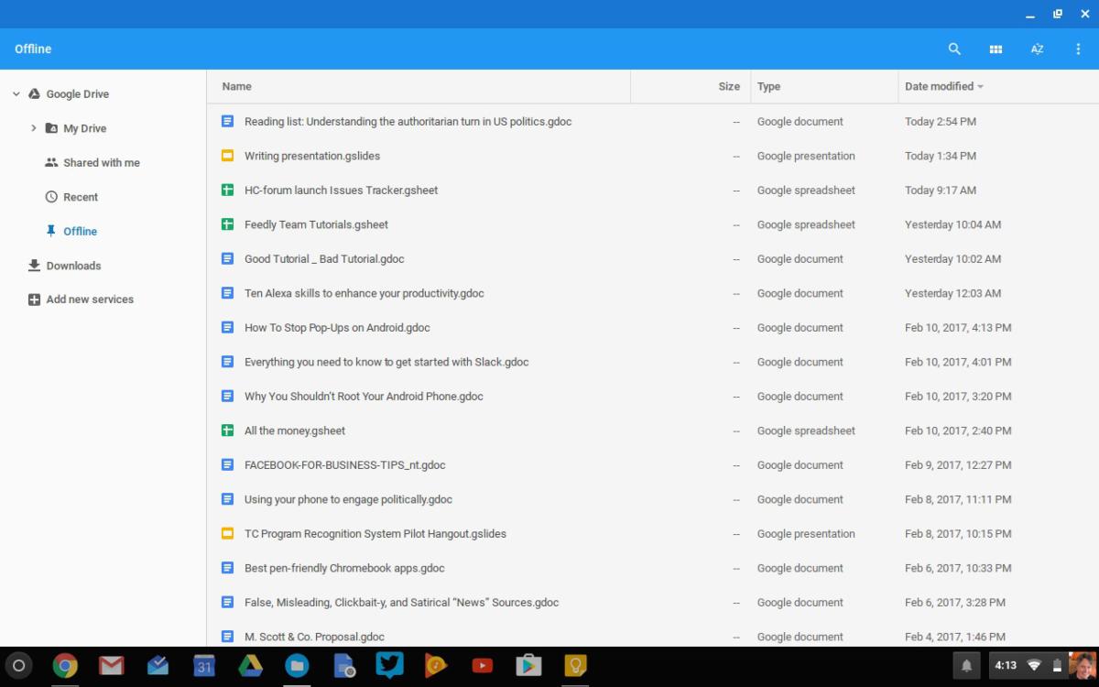
Task: Select Google Drive in the sidebar
Action: (x=78, y=93)
